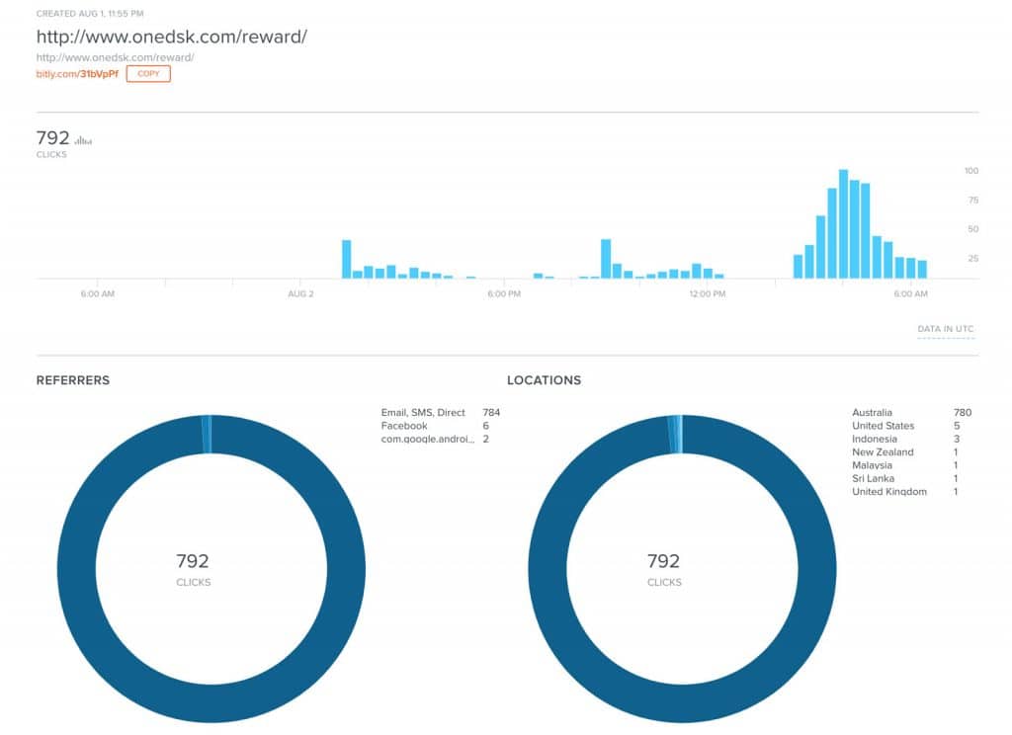Click the page title http://www.onedsk.com/reward/
This screenshot has width=1012, height=735.
coord(172,37)
